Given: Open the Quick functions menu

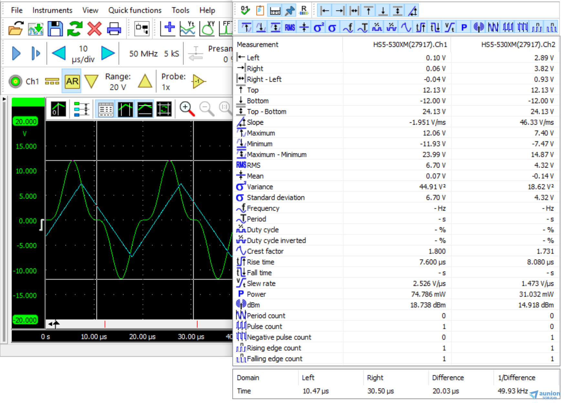Looking at the screenshot, I should 135,10.
